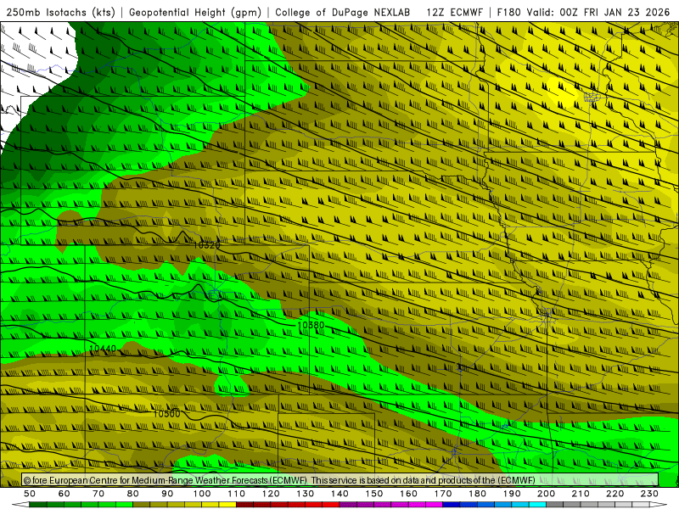
Task: Select the dark blue swatch just after 170
Action: [x=452, y=505]
